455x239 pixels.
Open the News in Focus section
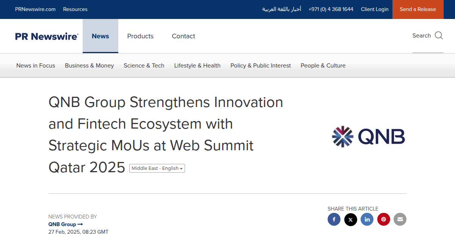pyautogui.click(x=36, y=65)
